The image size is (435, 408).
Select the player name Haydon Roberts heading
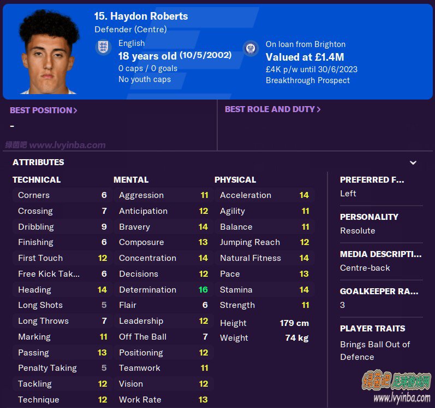[x=141, y=16]
